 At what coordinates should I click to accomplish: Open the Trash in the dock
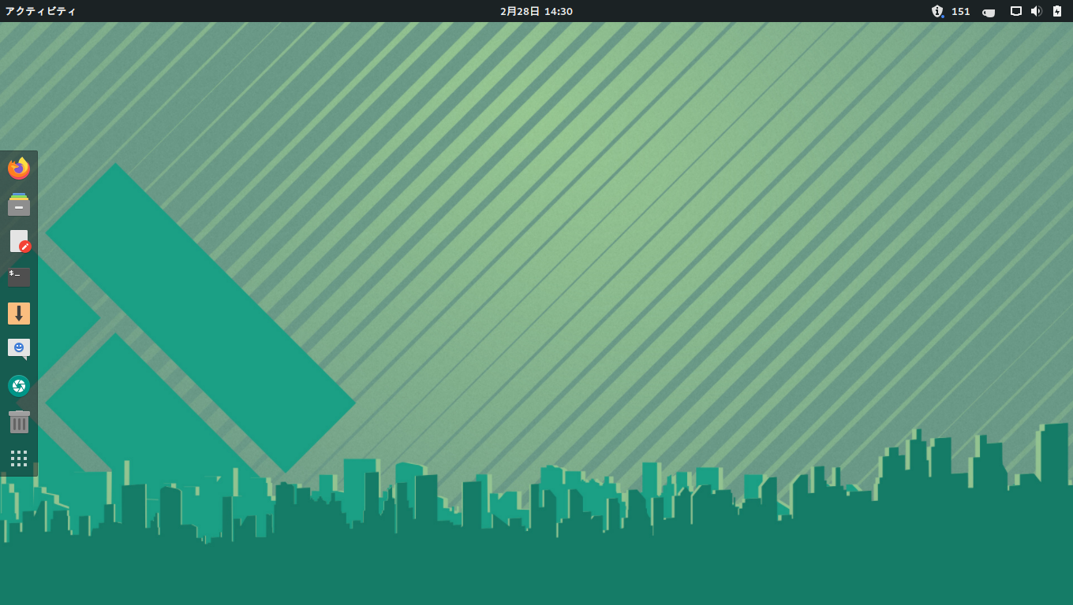coord(19,422)
